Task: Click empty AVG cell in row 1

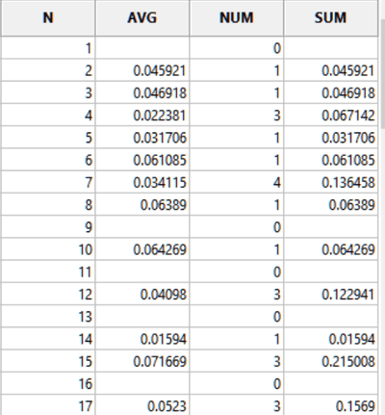Action: (x=142, y=48)
